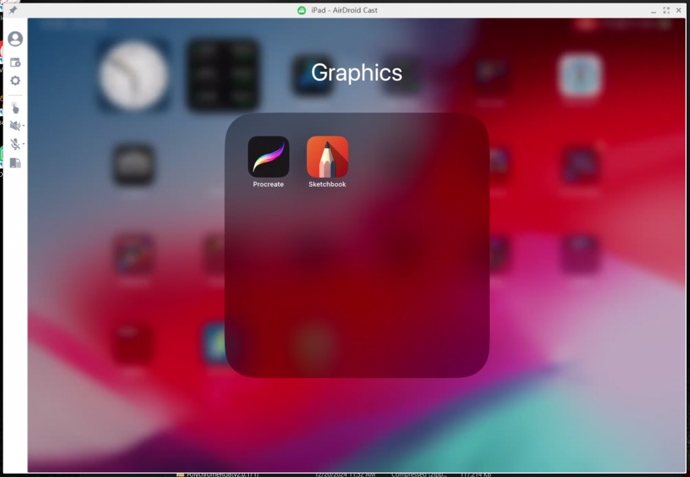Tap the blurred clock widget behind folder
The width and height of the screenshot is (690, 477).
pyautogui.click(x=133, y=75)
